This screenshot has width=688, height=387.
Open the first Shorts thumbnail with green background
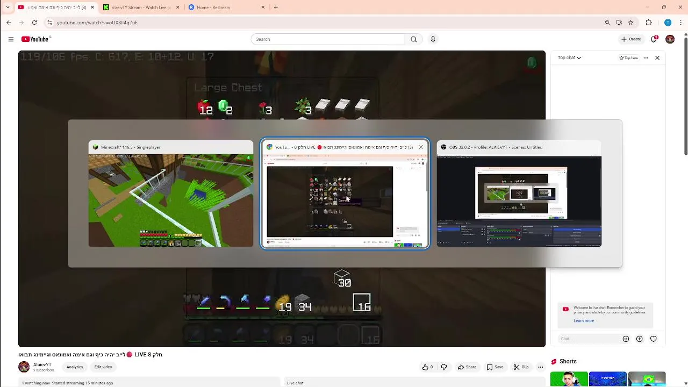(x=569, y=379)
